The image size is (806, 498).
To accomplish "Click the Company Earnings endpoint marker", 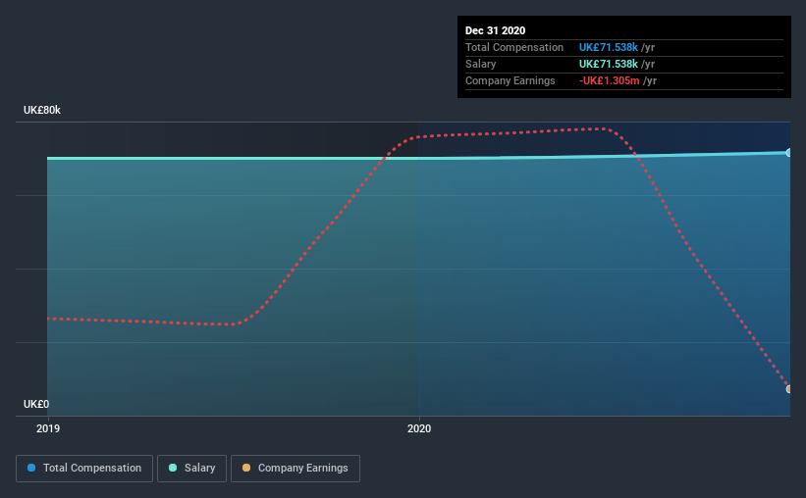I will [788, 389].
